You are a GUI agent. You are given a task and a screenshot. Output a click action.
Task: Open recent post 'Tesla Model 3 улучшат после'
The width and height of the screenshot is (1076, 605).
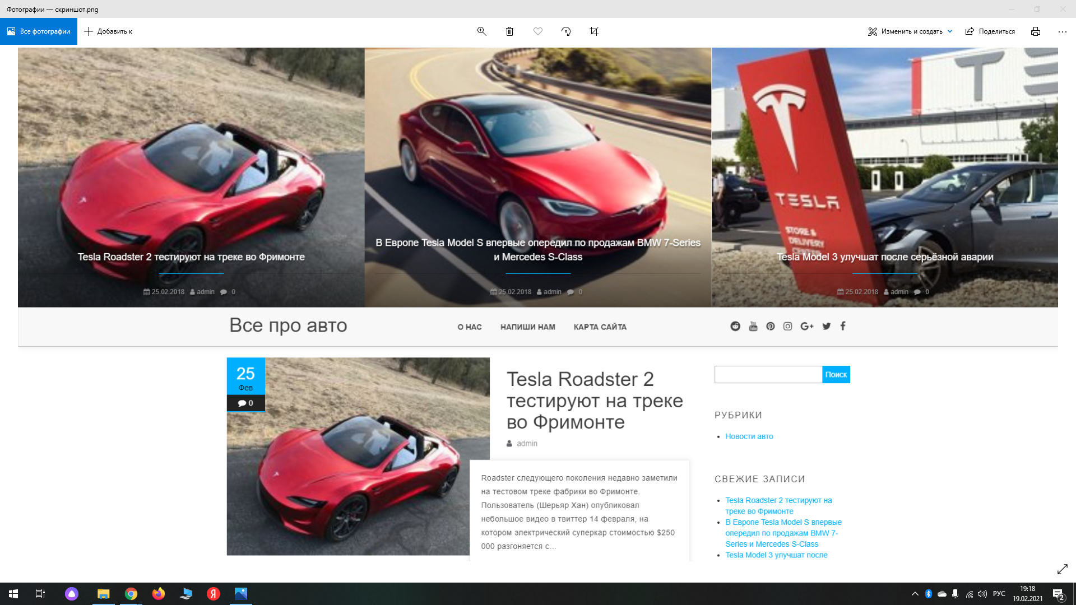pos(776,555)
